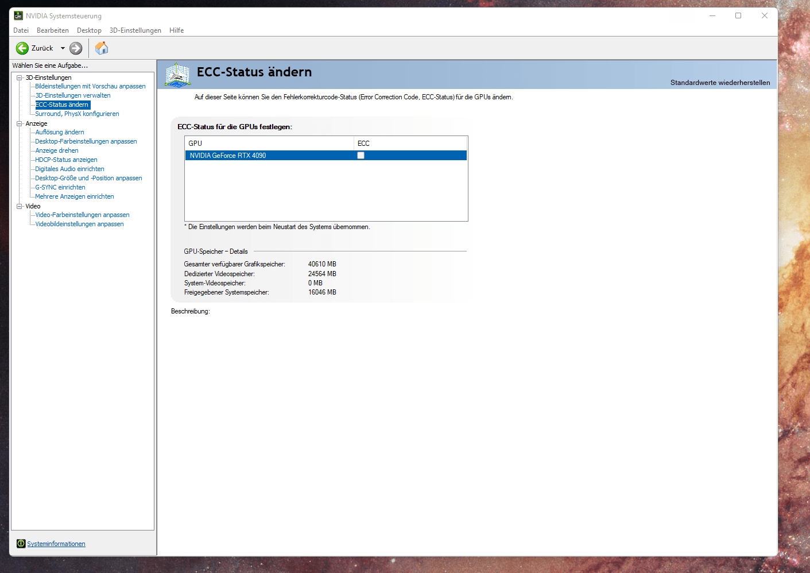
Task: Collapse the 3D-Einstellungen tree node
Action: (x=19, y=78)
